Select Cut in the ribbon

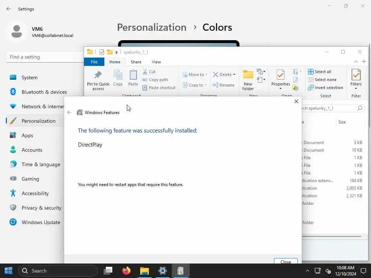click(x=149, y=72)
